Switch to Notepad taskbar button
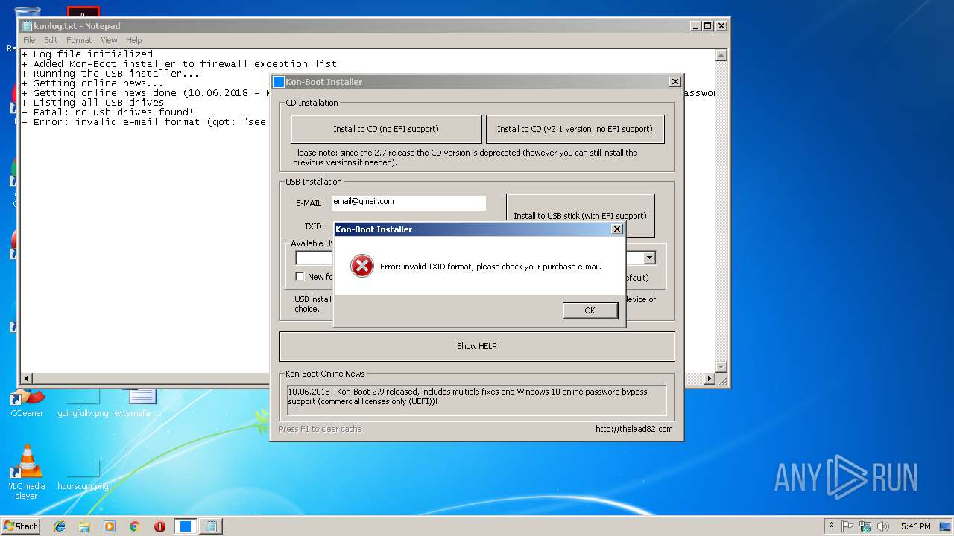 (x=210, y=526)
